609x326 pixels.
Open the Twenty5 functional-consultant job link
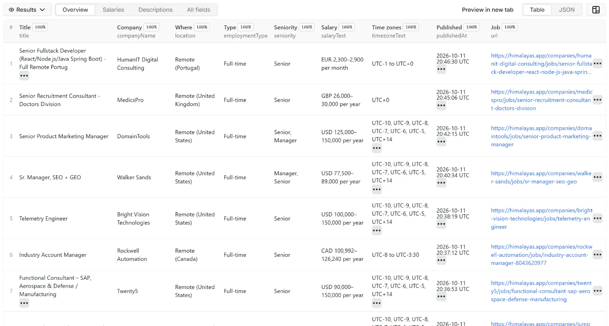[541, 291]
